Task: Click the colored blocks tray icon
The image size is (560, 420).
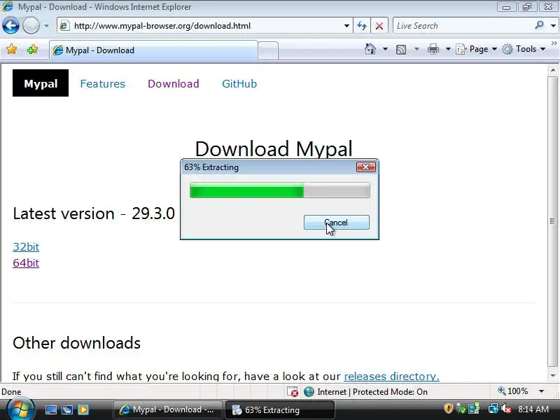Action: tap(474, 409)
